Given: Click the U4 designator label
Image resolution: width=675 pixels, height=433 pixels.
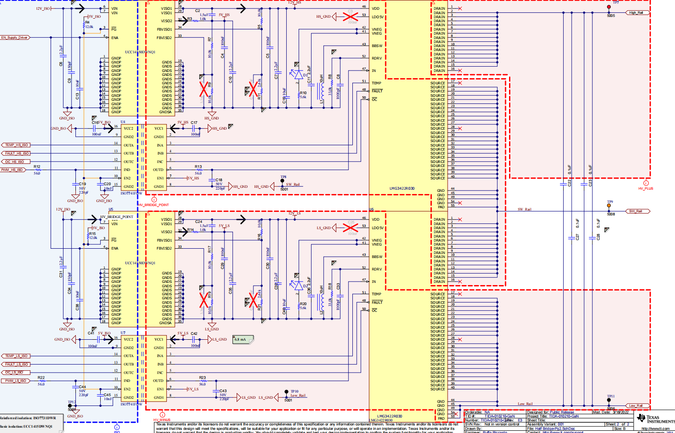Looking at the screenshot, I should point(123,122).
